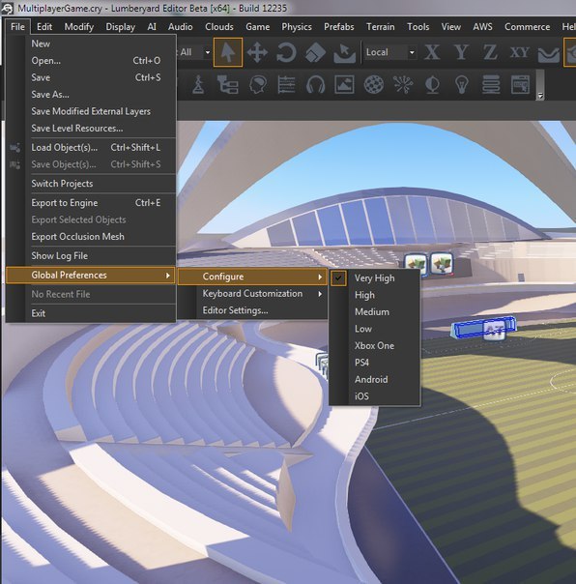Activate the Rotate tool icon
The height and width of the screenshot is (584, 576).
click(286, 52)
